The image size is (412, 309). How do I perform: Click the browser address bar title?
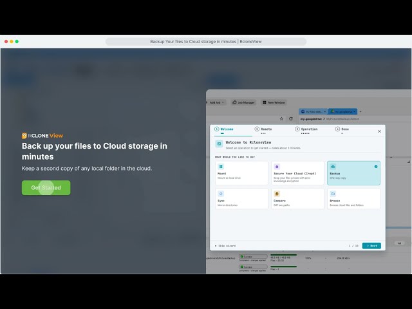pyautogui.click(x=206, y=41)
